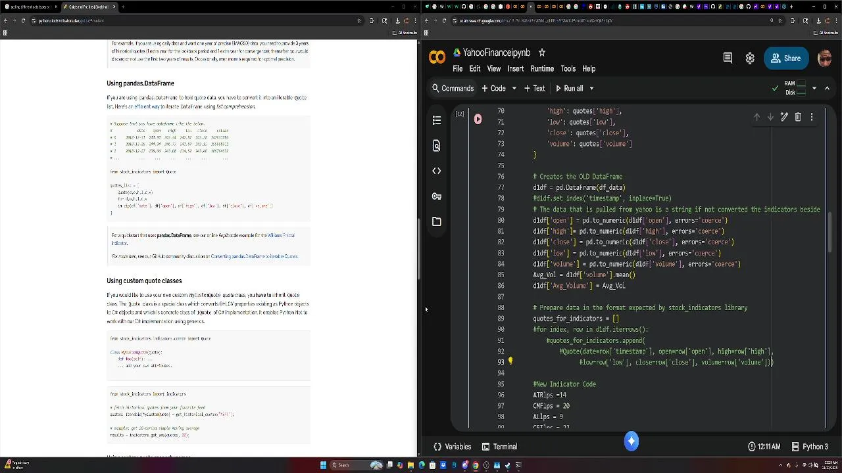Click the Python 3 runtime indicator
Image resolution: width=842 pixels, height=473 pixels.
(x=810, y=447)
